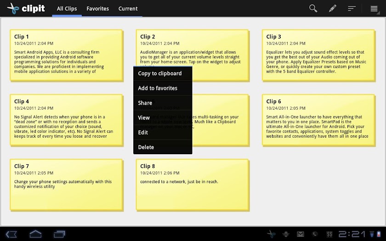Tap the Wi-Fi signal status icon
The image size is (386, 241).
click(x=372, y=234)
